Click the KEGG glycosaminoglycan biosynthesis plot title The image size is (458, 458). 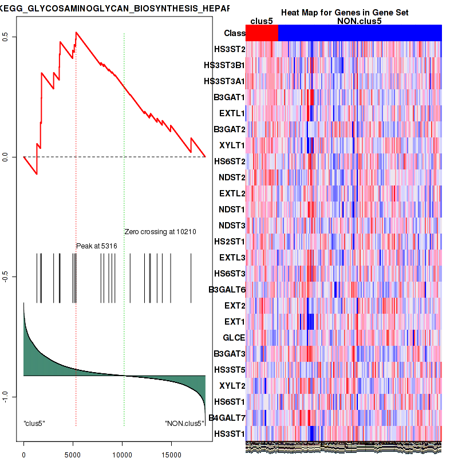pos(114,9)
